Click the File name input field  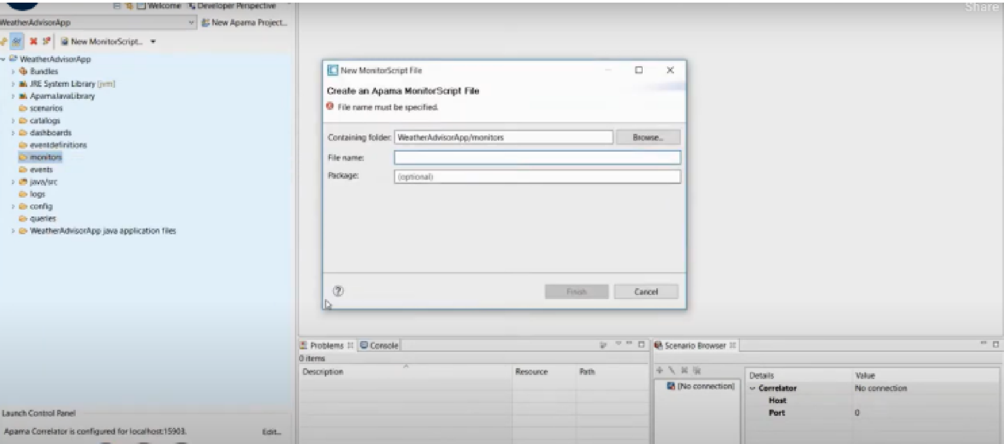tap(537, 157)
